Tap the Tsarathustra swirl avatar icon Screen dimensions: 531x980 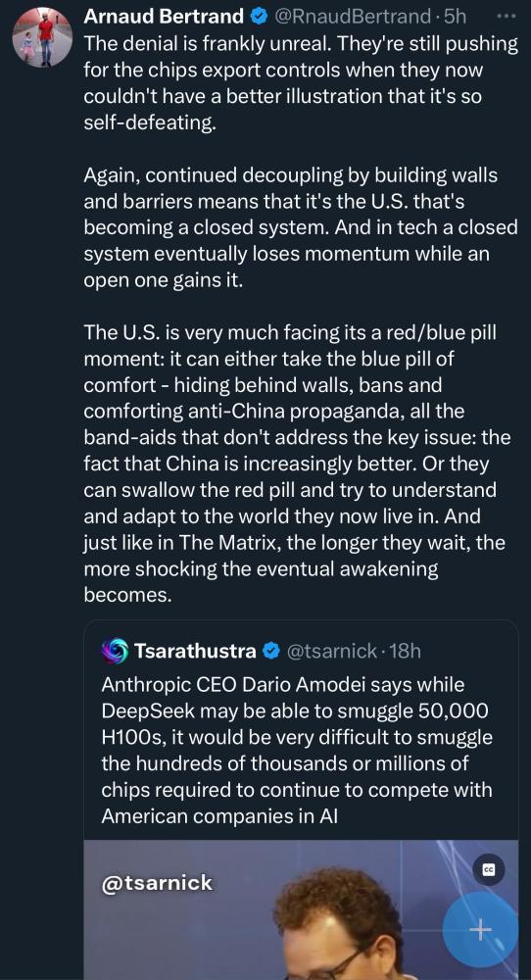point(114,652)
